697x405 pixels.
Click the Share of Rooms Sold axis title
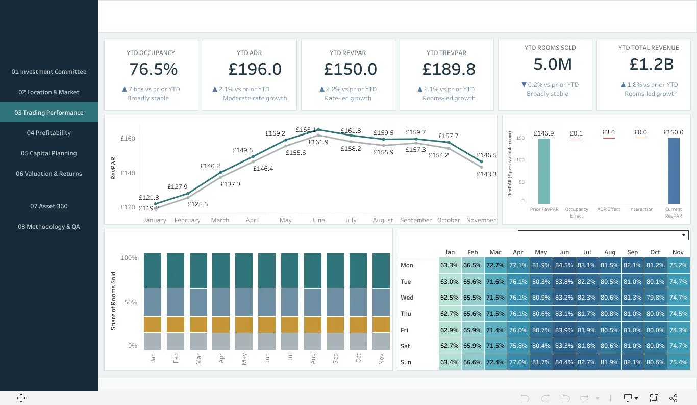point(113,301)
